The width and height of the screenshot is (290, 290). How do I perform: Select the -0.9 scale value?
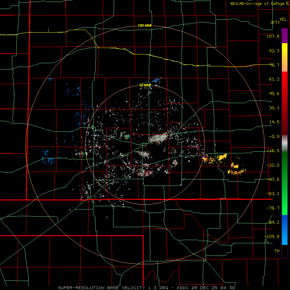click(x=274, y=137)
